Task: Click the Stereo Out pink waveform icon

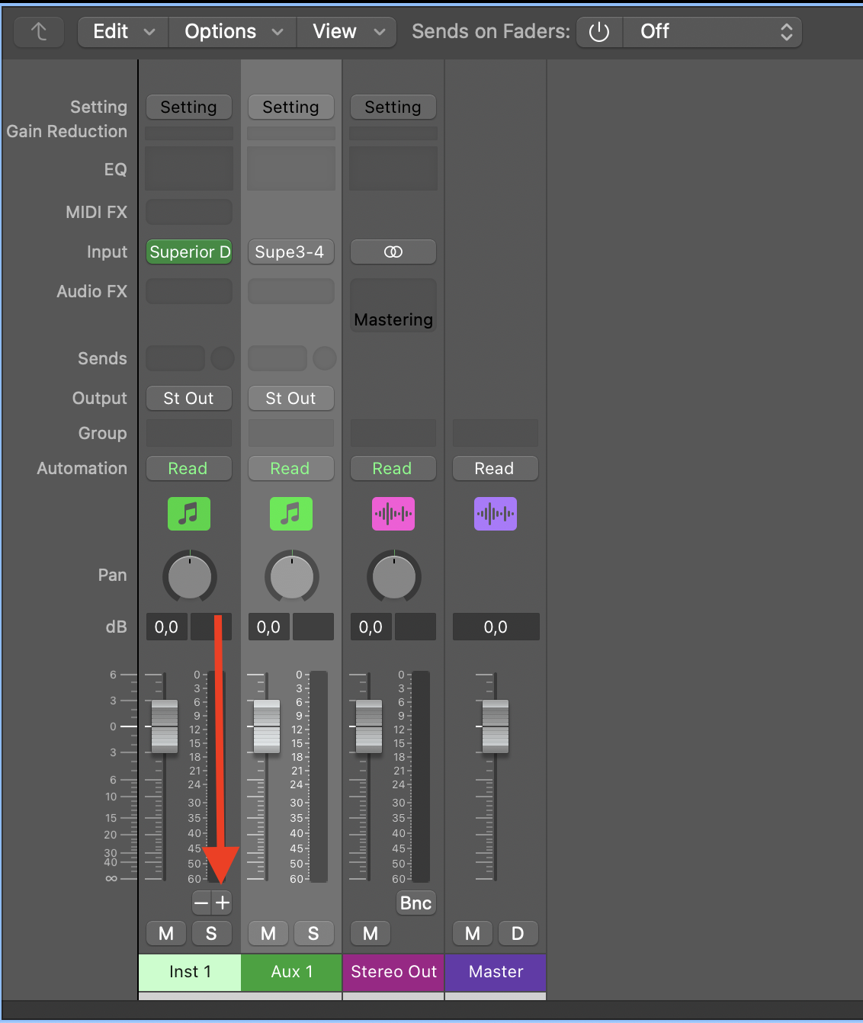Action: (x=393, y=514)
